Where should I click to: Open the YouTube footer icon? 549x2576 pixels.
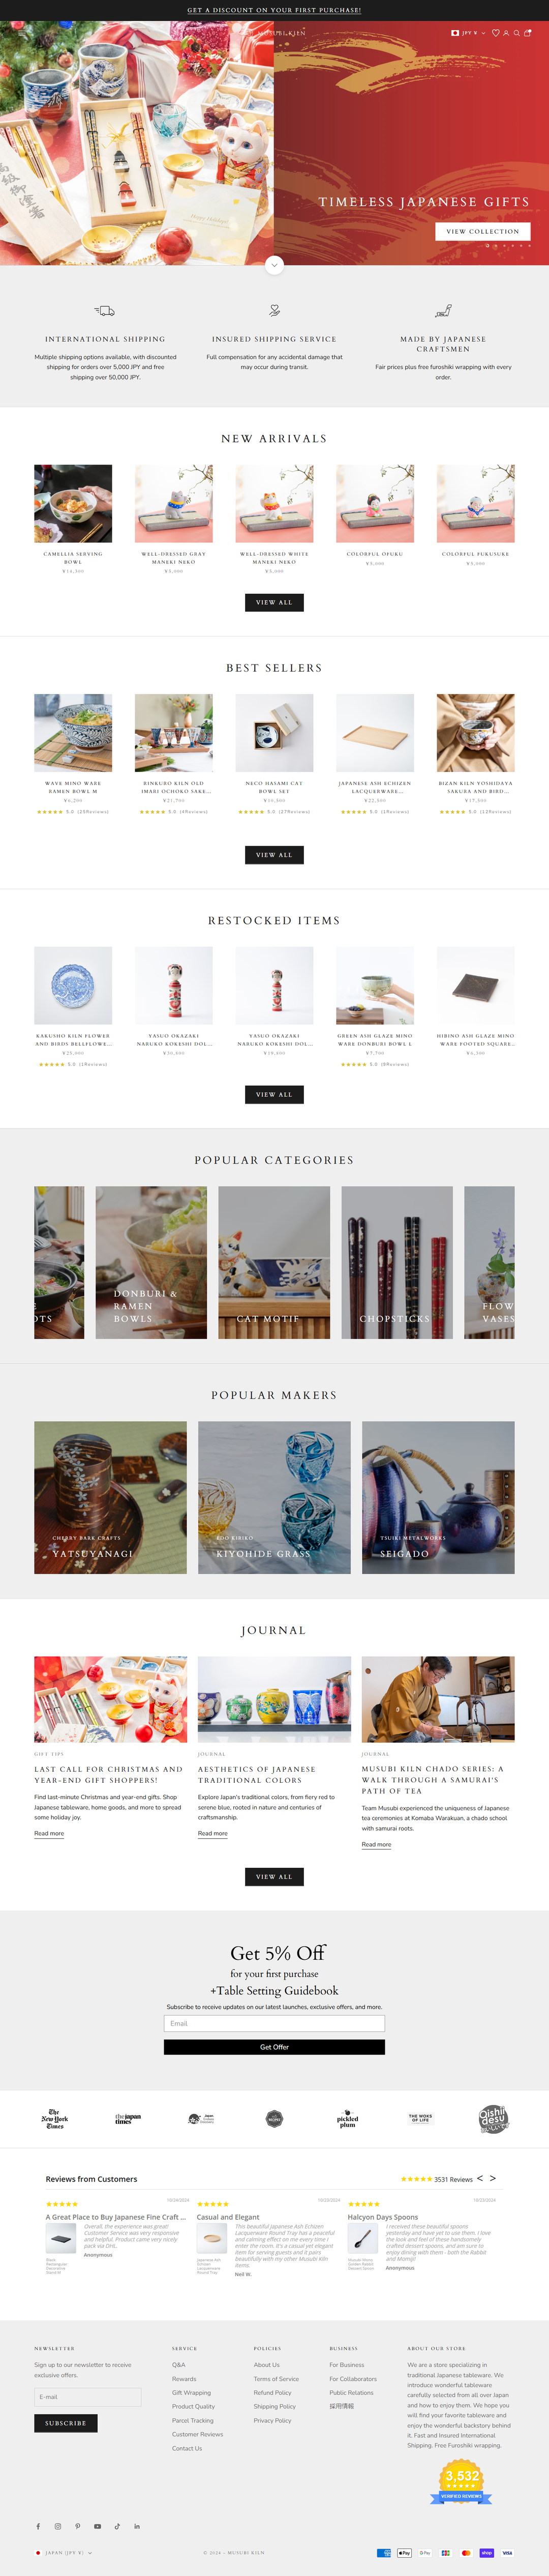[x=97, y=2526]
